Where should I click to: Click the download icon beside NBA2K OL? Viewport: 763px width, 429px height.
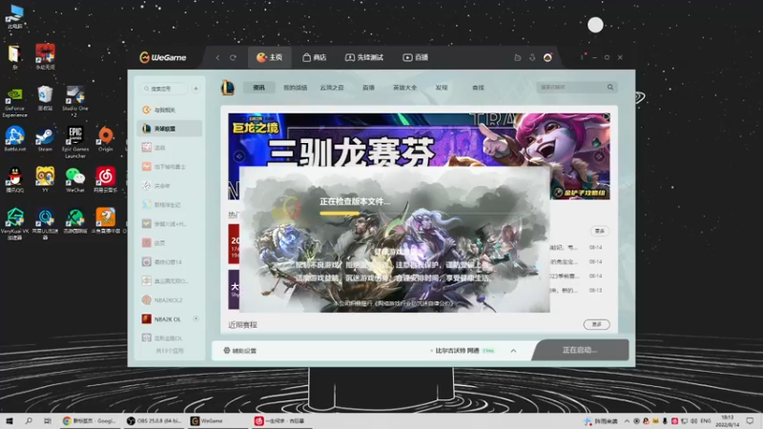[196, 318]
